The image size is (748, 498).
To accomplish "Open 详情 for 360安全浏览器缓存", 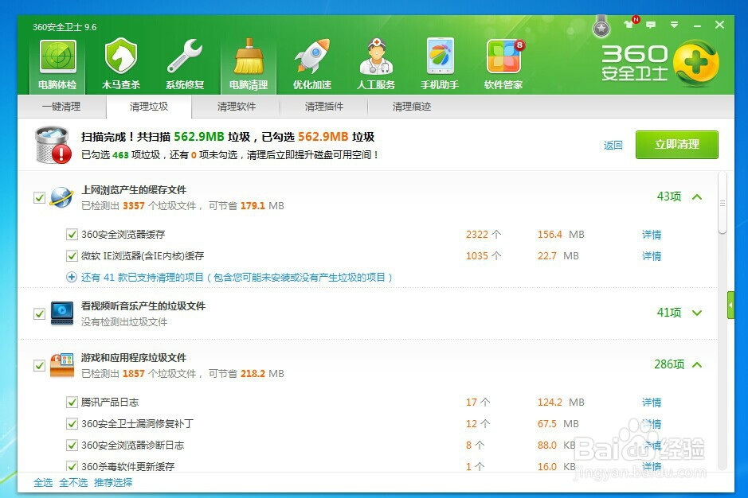I will (x=652, y=235).
